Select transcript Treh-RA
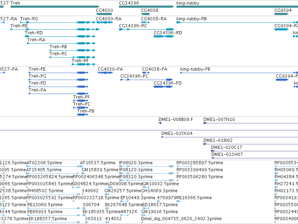The width and height of the screenshot is (298, 224). (61, 43)
